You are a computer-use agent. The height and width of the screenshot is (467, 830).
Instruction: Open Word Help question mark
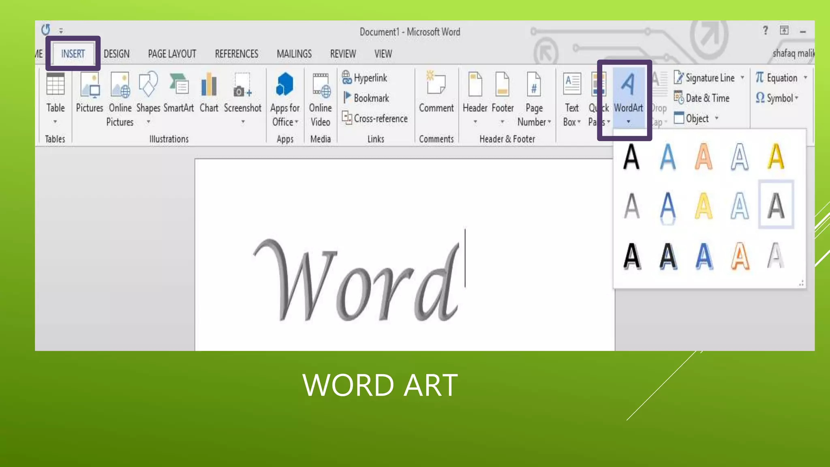point(765,30)
